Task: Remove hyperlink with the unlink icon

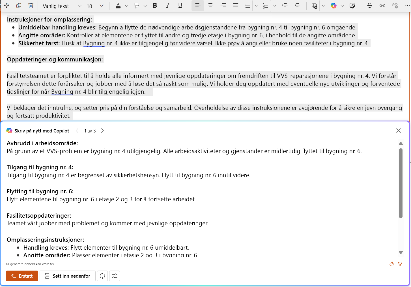Action: click(x=395, y=6)
